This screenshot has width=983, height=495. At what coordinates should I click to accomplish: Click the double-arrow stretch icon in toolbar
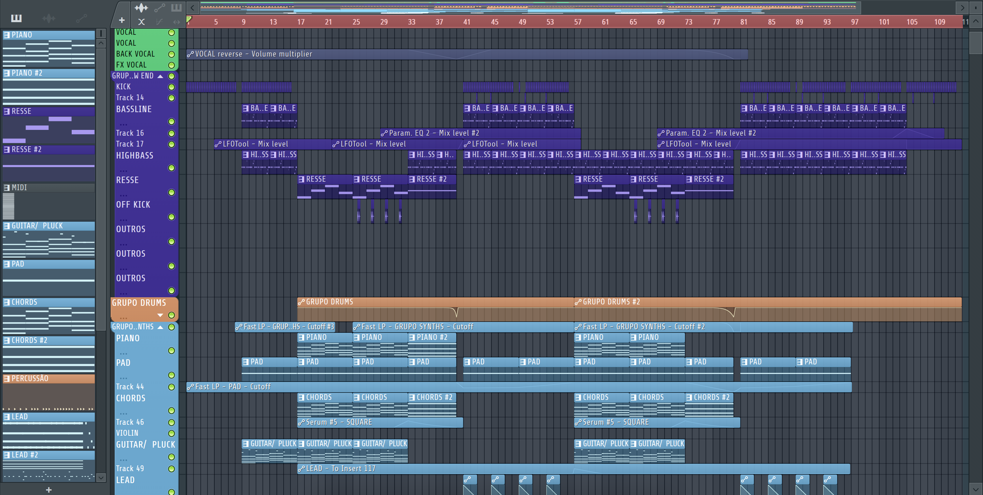176,22
